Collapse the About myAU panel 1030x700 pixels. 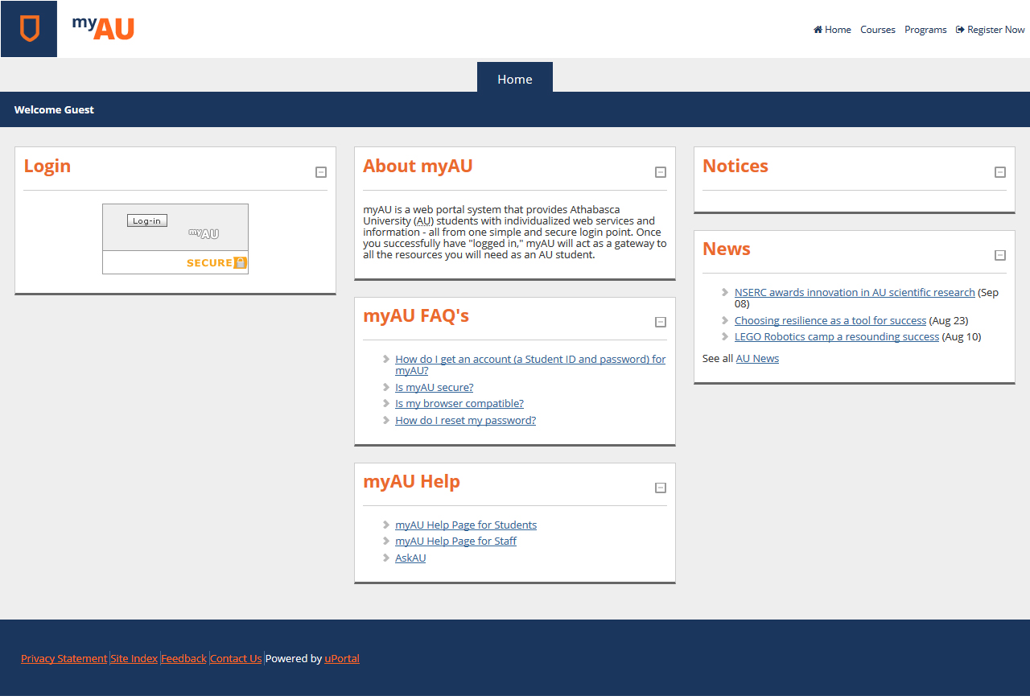tap(661, 172)
